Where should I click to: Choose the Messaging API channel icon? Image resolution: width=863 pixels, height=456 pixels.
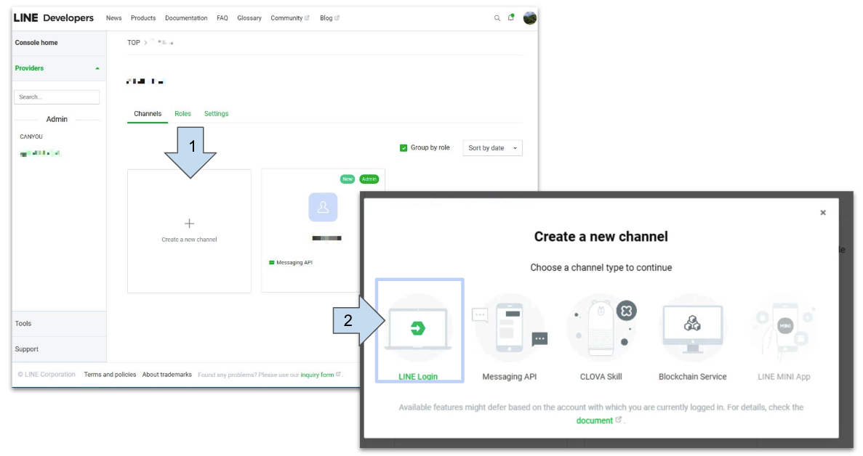509,328
